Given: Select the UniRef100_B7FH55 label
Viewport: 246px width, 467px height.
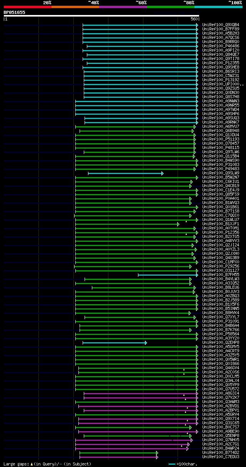Looking at the screenshot, I should (x=221, y=275).
